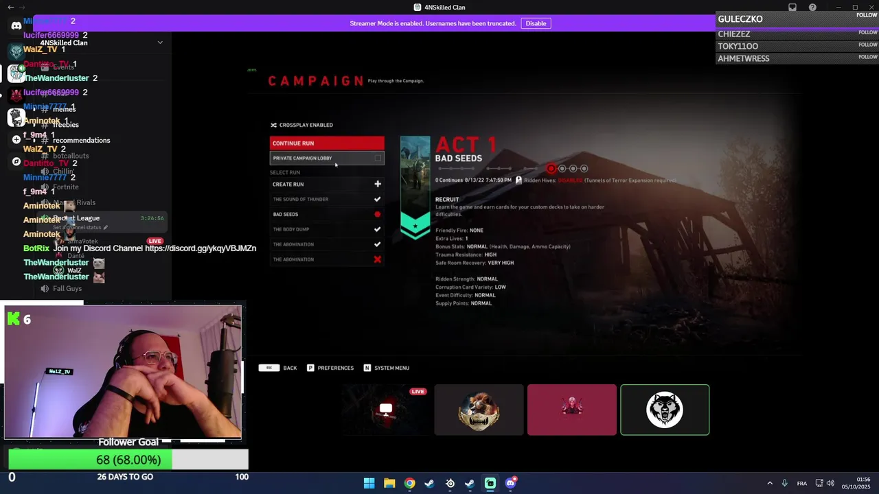
Task: Open volume control in system tray
Action: coord(830,483)
